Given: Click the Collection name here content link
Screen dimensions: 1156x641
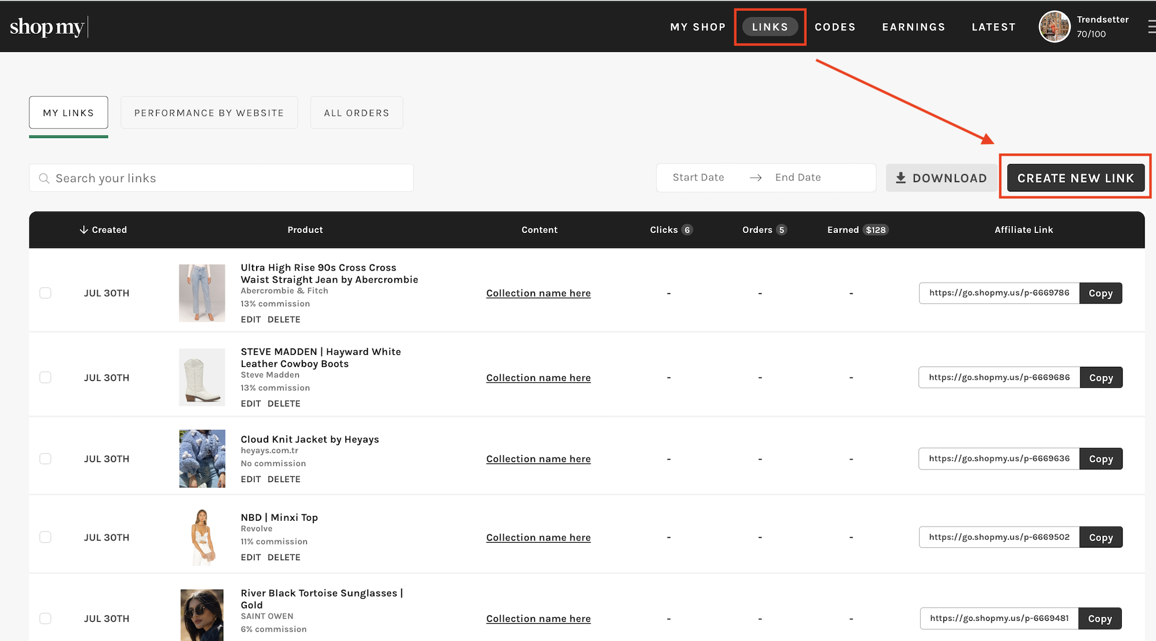Looking at the screenshot, I should click(x=539, y=293).
